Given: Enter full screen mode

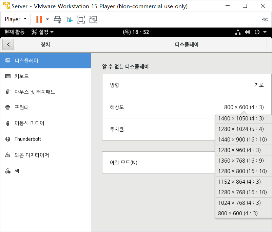Looking at the screenshot, I should coord(81,19).
